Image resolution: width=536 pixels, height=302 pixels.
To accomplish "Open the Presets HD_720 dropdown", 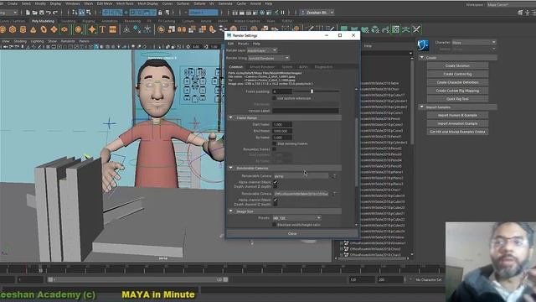I will pyautogui.click(x=296, y=218).
